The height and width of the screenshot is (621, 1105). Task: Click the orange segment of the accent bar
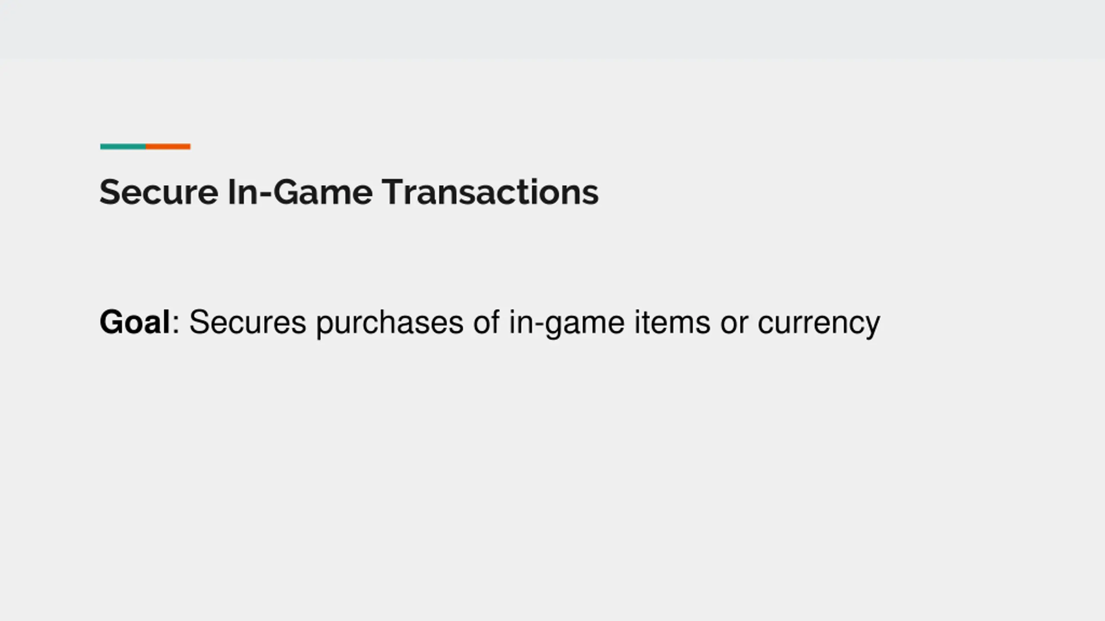168,147
